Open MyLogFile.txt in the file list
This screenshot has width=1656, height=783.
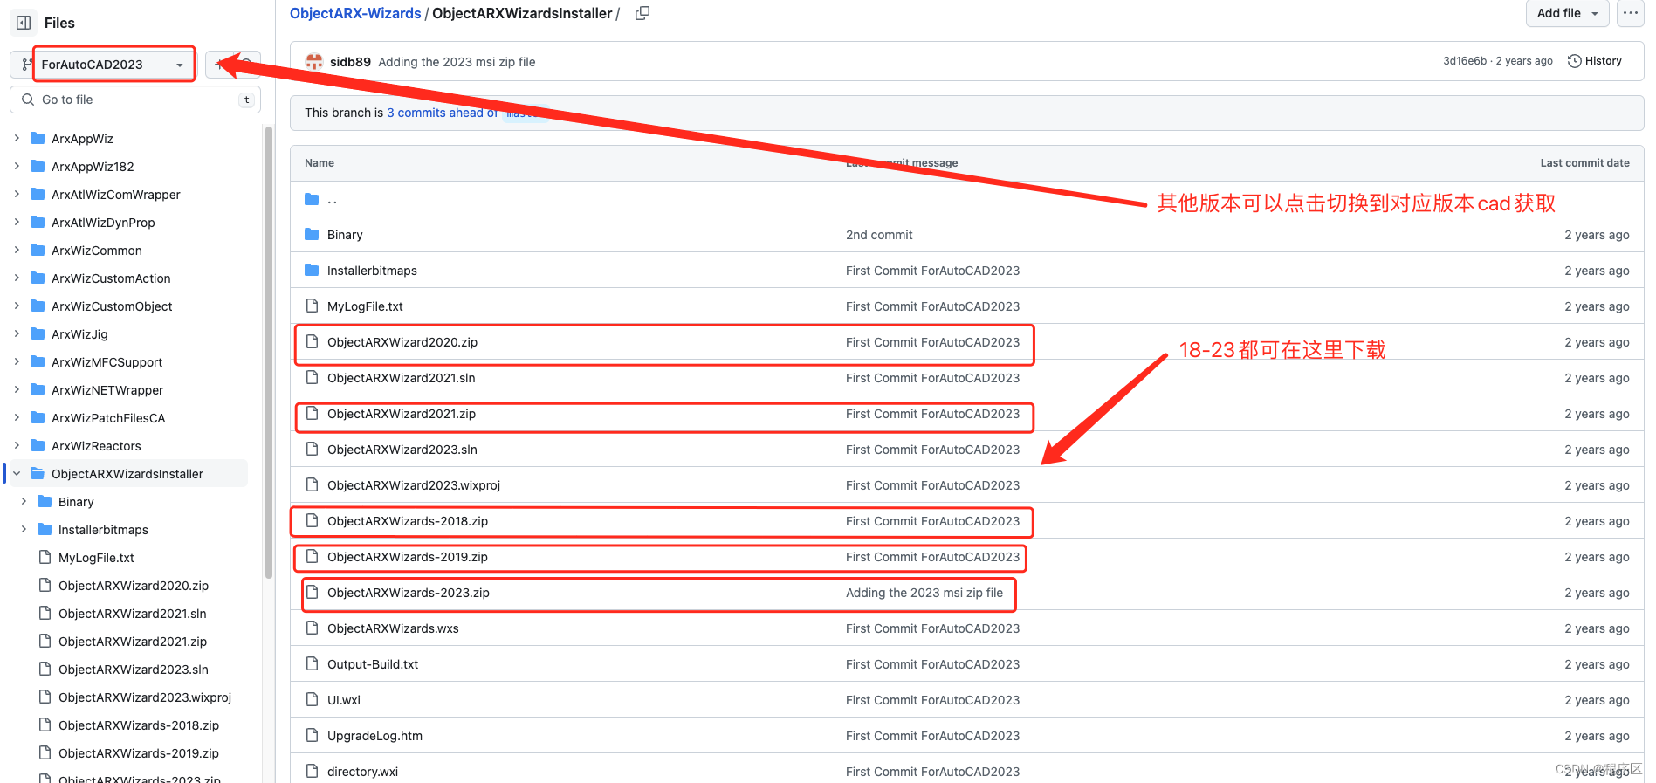(365, 306)
